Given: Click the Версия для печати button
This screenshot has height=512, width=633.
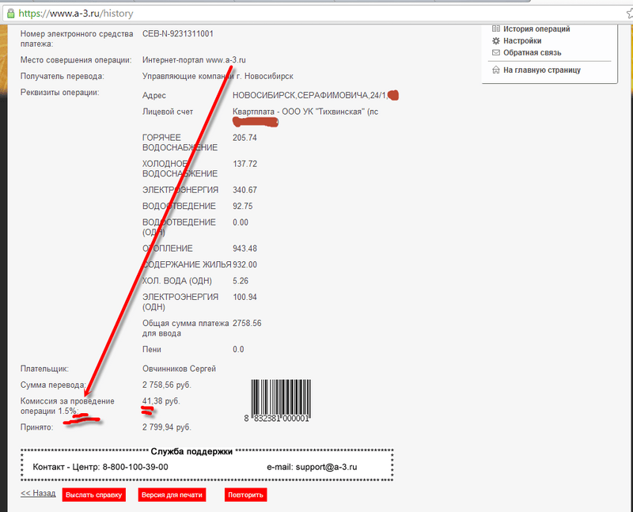Looking at the screenshot, I should click(x=172, y=495).
